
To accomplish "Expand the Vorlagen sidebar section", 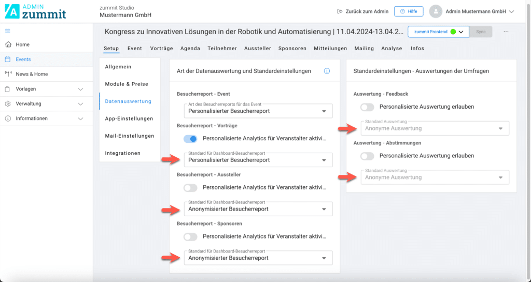I will point(80,89).
